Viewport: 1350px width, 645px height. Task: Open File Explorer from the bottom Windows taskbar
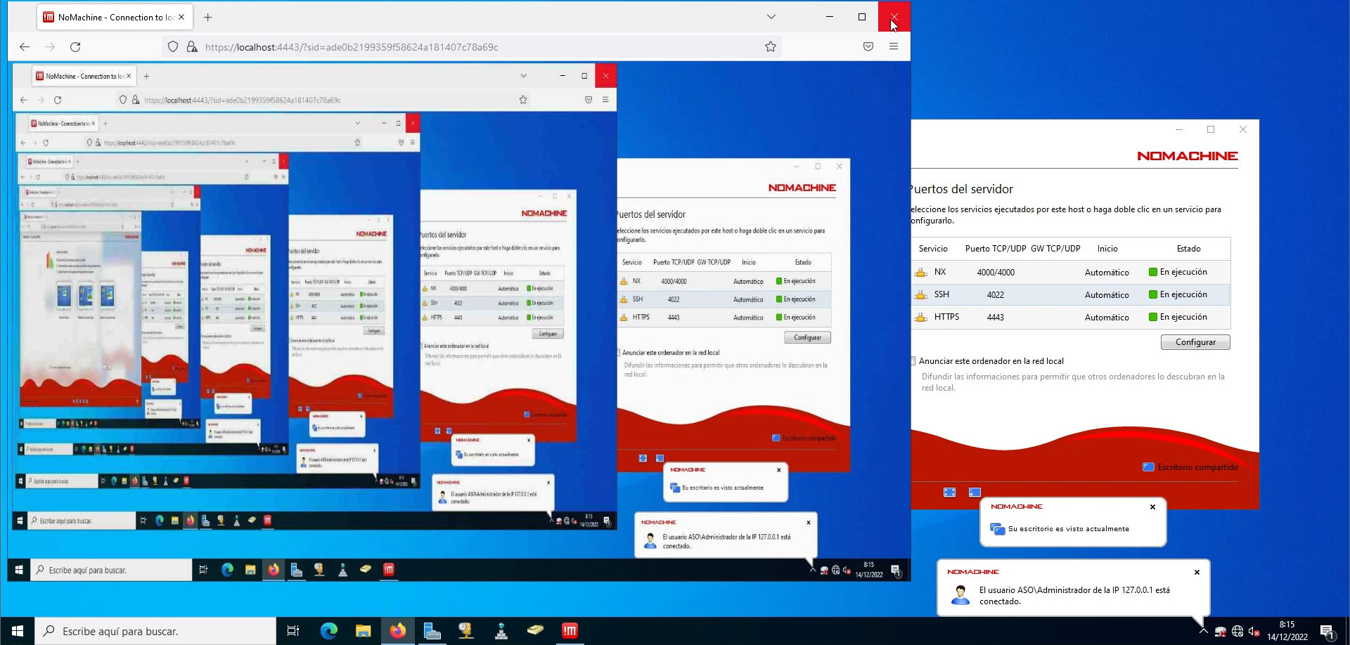click(x=363, y=631)
